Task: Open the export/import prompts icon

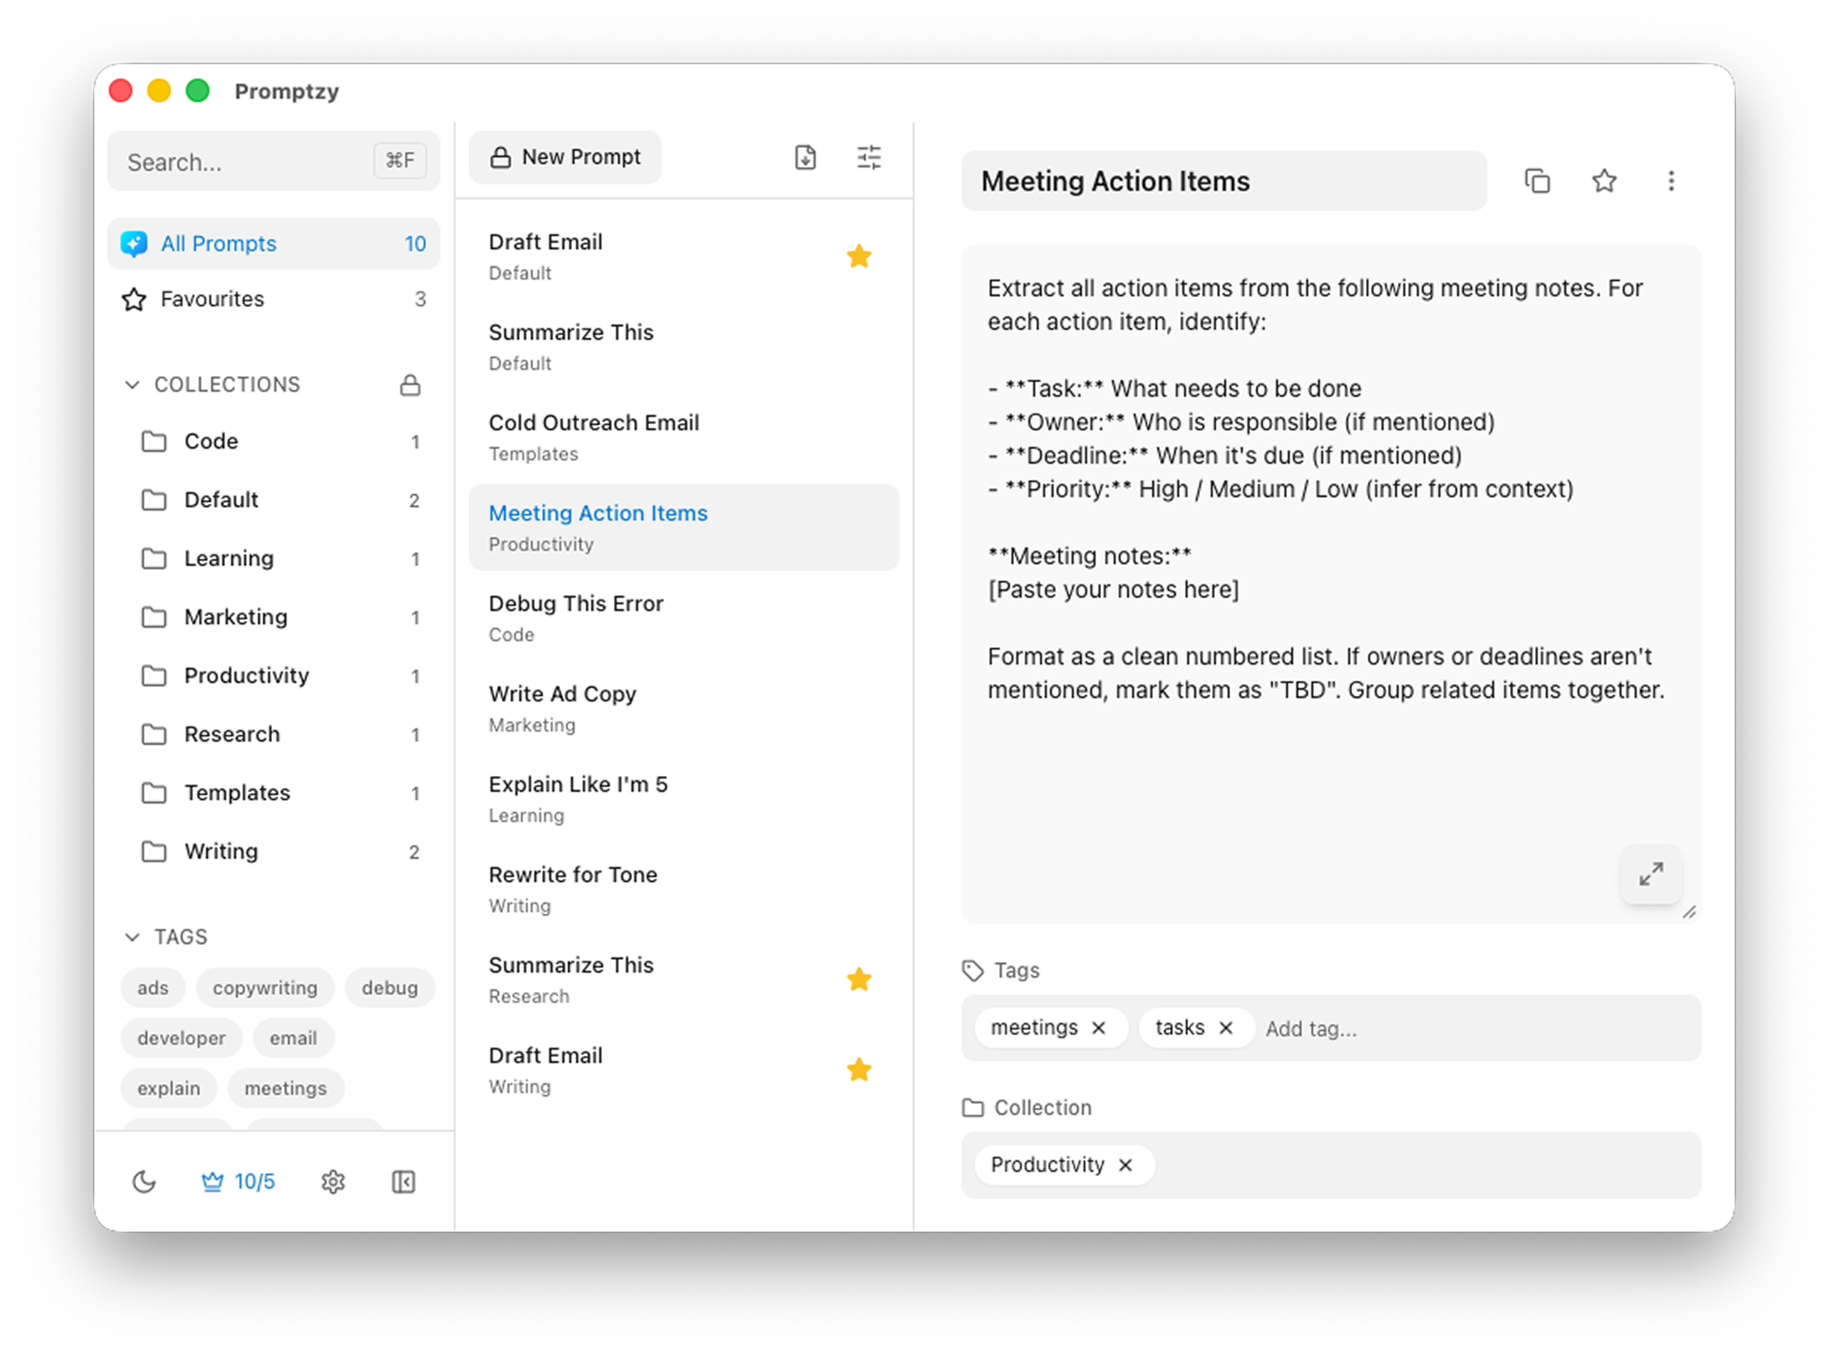Action: point(805,157)
